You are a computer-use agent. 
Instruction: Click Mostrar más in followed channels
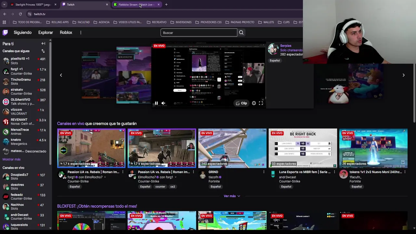(x=11, y=159)
